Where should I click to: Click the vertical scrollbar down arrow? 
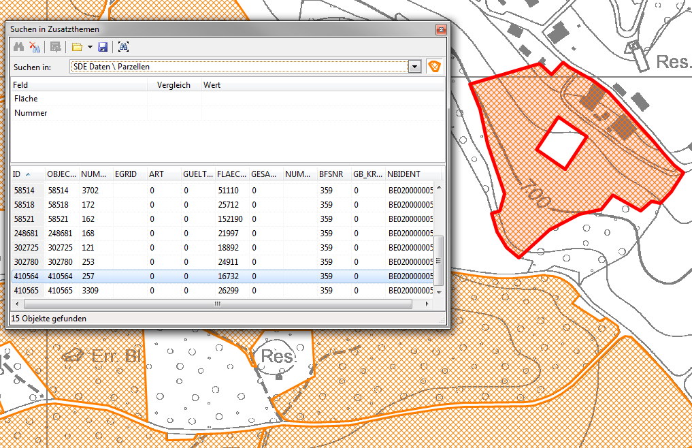coord(439,291)
